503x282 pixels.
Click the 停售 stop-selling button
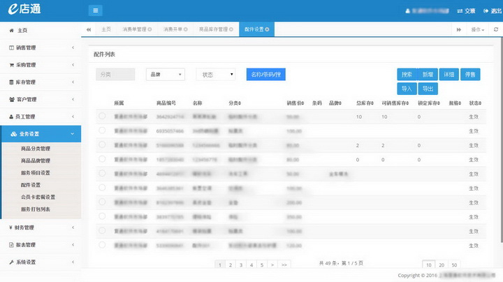[x=470, y=75]
